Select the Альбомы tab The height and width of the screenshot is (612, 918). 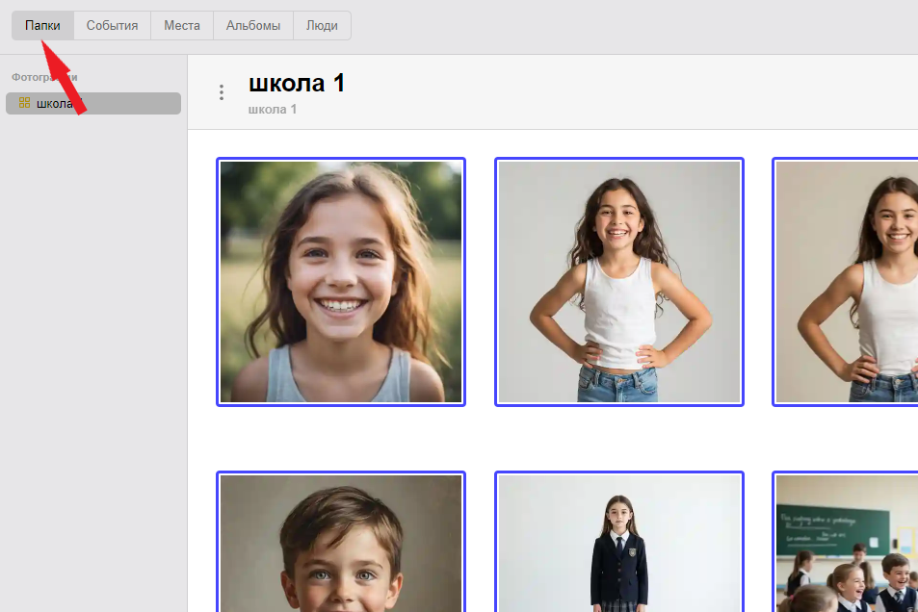click(x=252, y=26)
